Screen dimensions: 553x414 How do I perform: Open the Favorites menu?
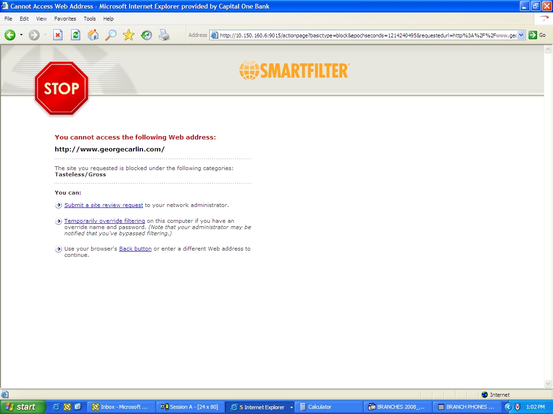tap(65, 19)
